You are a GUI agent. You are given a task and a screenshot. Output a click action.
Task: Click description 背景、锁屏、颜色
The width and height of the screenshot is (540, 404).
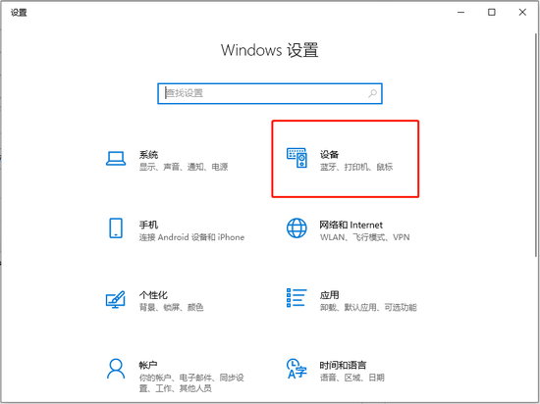pos(171,307)
